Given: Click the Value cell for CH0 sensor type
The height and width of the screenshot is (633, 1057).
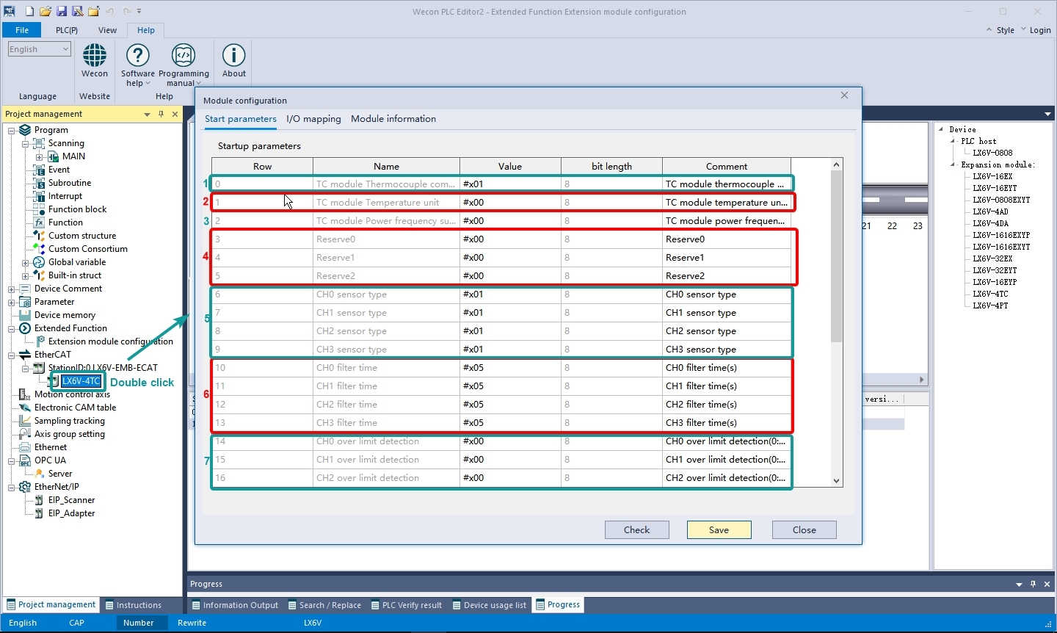Looking at the screenshot, I should [510, 294].
